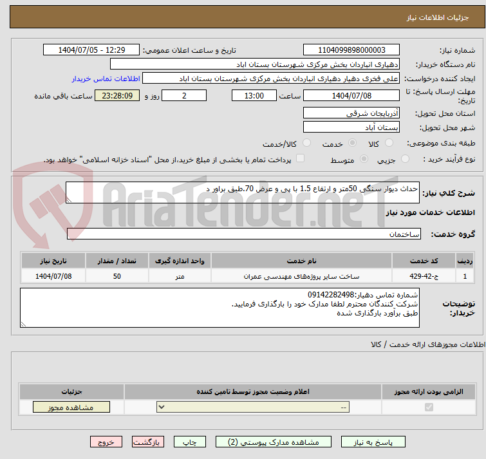Click the نام خدمت column header
This screenshot has width=486, height=459.
point(302,261)
